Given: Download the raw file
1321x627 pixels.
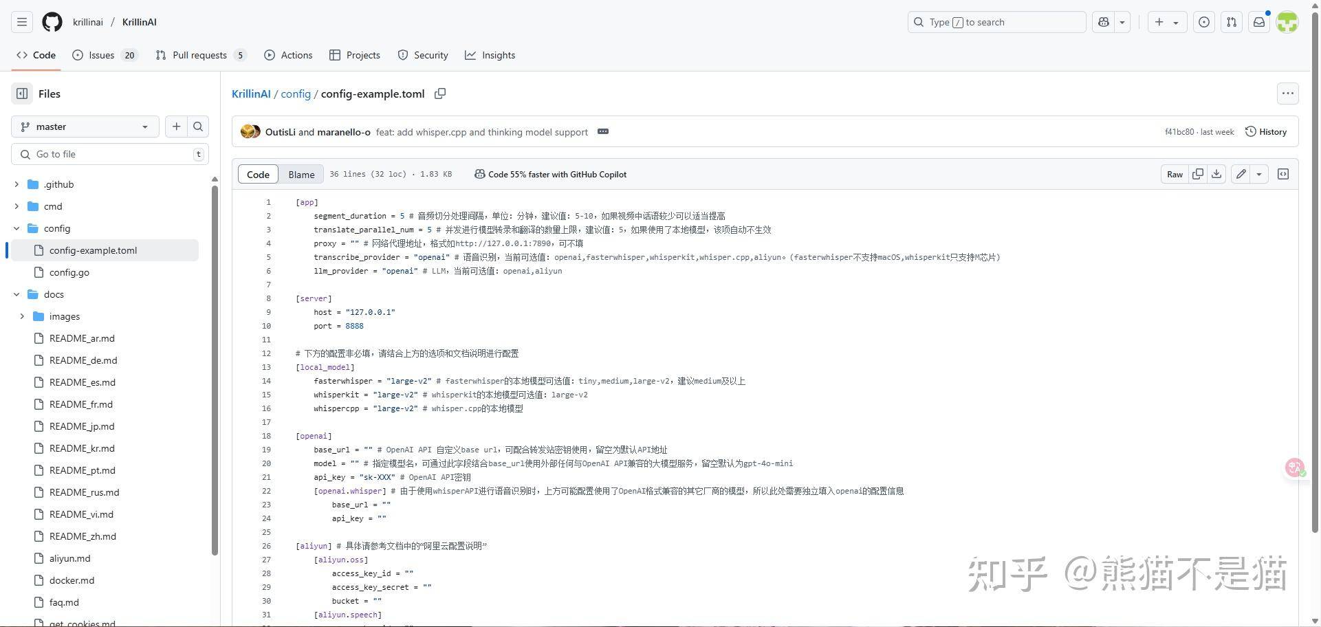Looking at the screenshot, I should click(x=1216, y=175).
